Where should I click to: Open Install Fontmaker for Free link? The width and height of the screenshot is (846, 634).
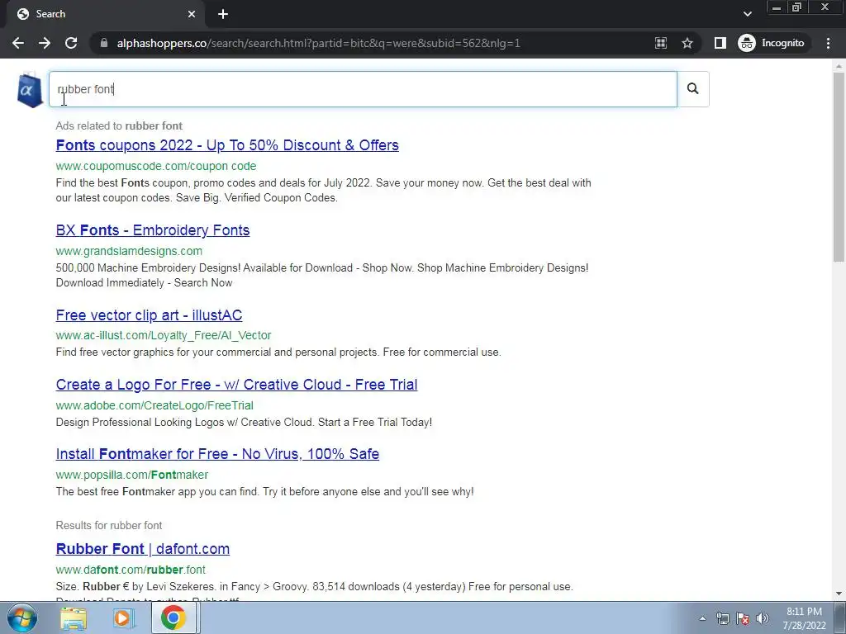217,454
